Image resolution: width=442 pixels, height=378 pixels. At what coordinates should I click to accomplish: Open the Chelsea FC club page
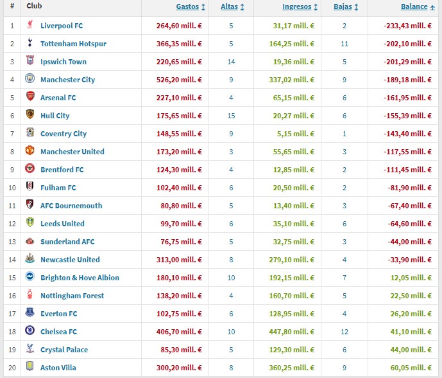click(58, 331)
